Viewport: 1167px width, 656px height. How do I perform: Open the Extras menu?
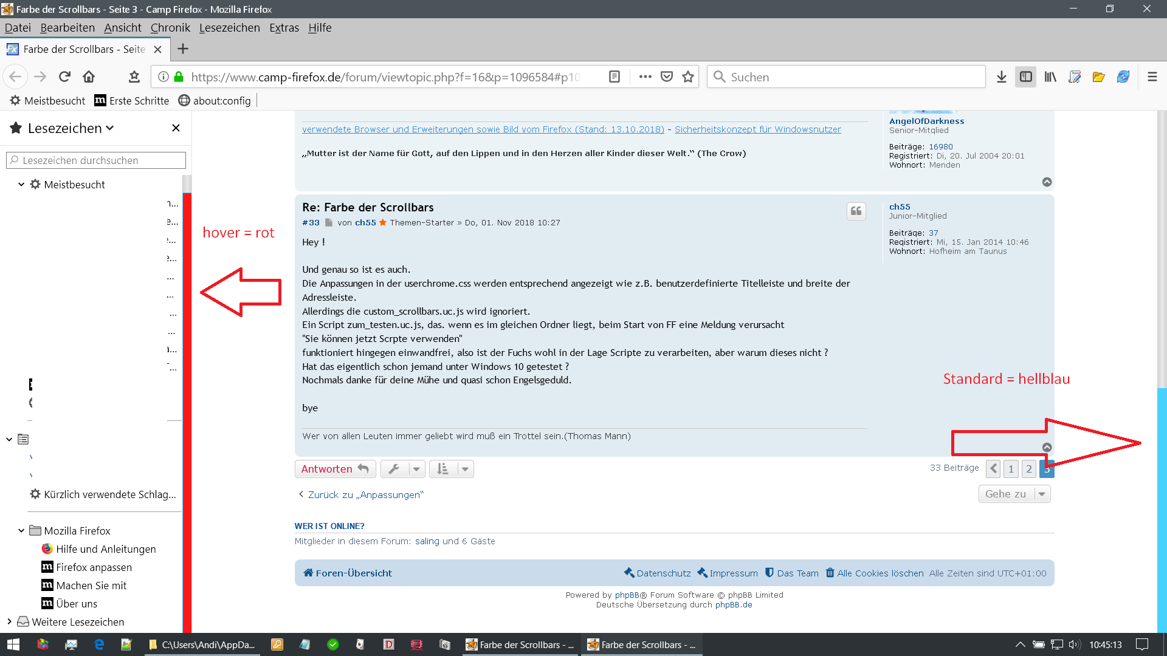click(x=284, y=28)
